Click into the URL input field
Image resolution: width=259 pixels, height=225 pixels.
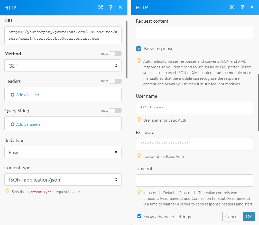pyautogui.click(x=63, y=35)
